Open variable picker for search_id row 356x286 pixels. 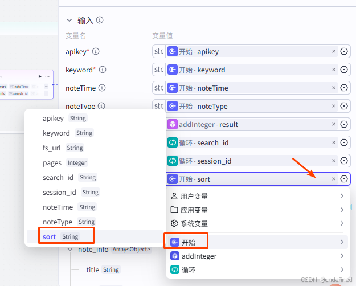(x=344, y=142)
